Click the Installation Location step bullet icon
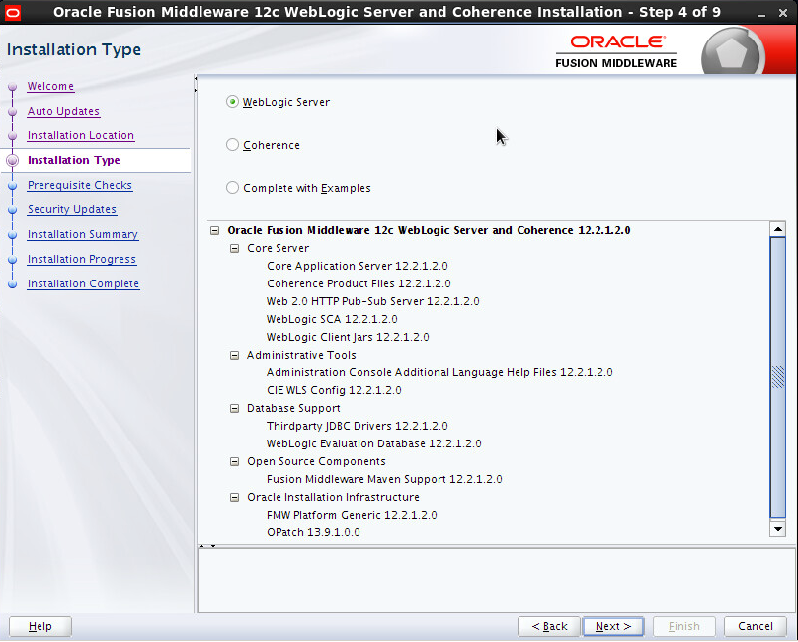The image size is (798, 642). (13, 136)
